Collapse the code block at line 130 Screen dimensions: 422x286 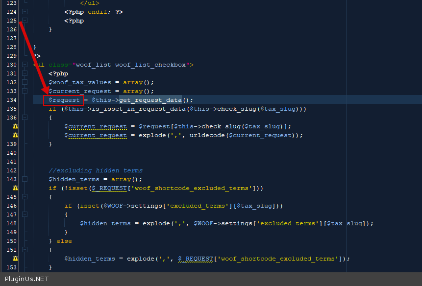[25, 65]
